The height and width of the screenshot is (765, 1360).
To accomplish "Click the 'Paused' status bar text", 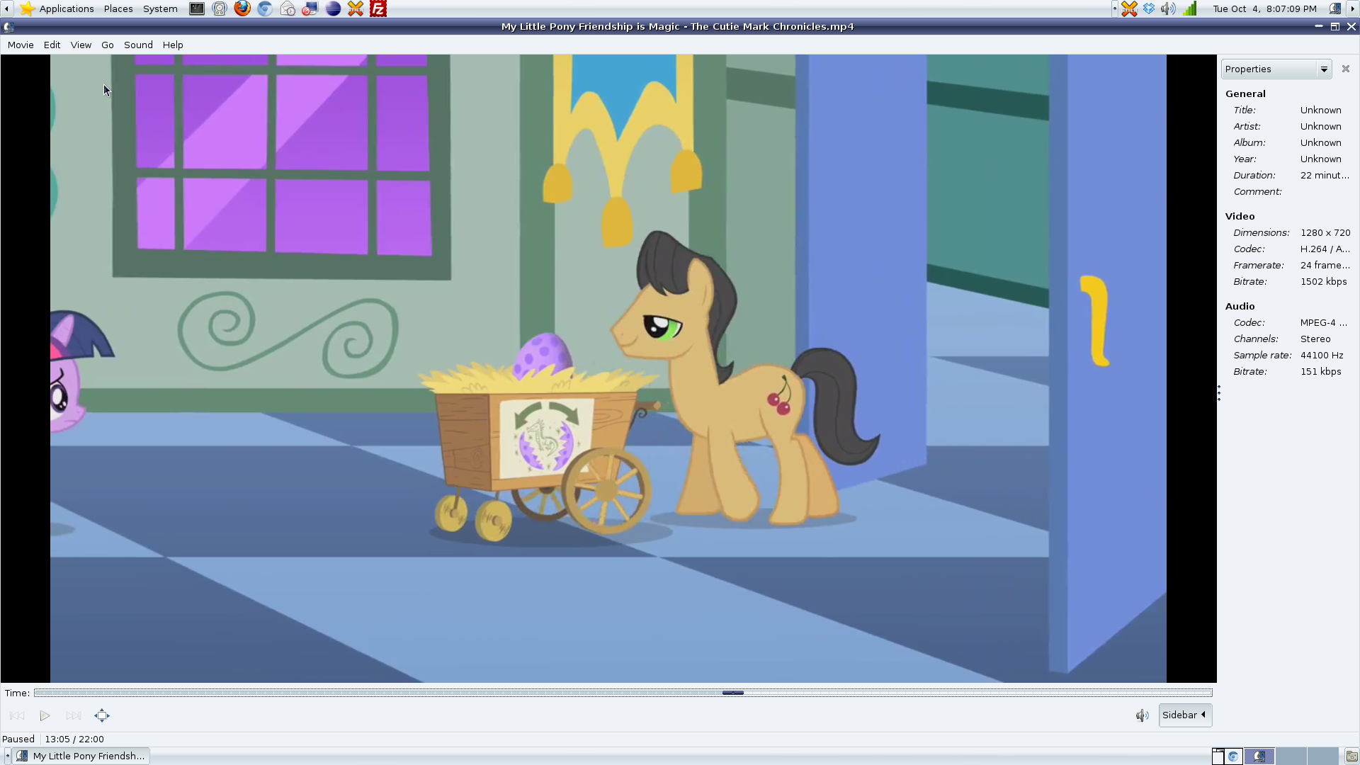I will [x=18, y=739].
